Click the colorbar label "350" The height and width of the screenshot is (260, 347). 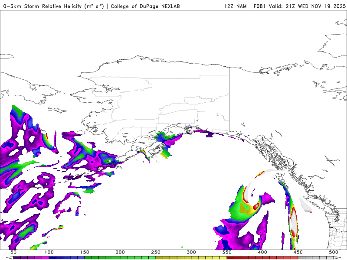pos(227,252)
